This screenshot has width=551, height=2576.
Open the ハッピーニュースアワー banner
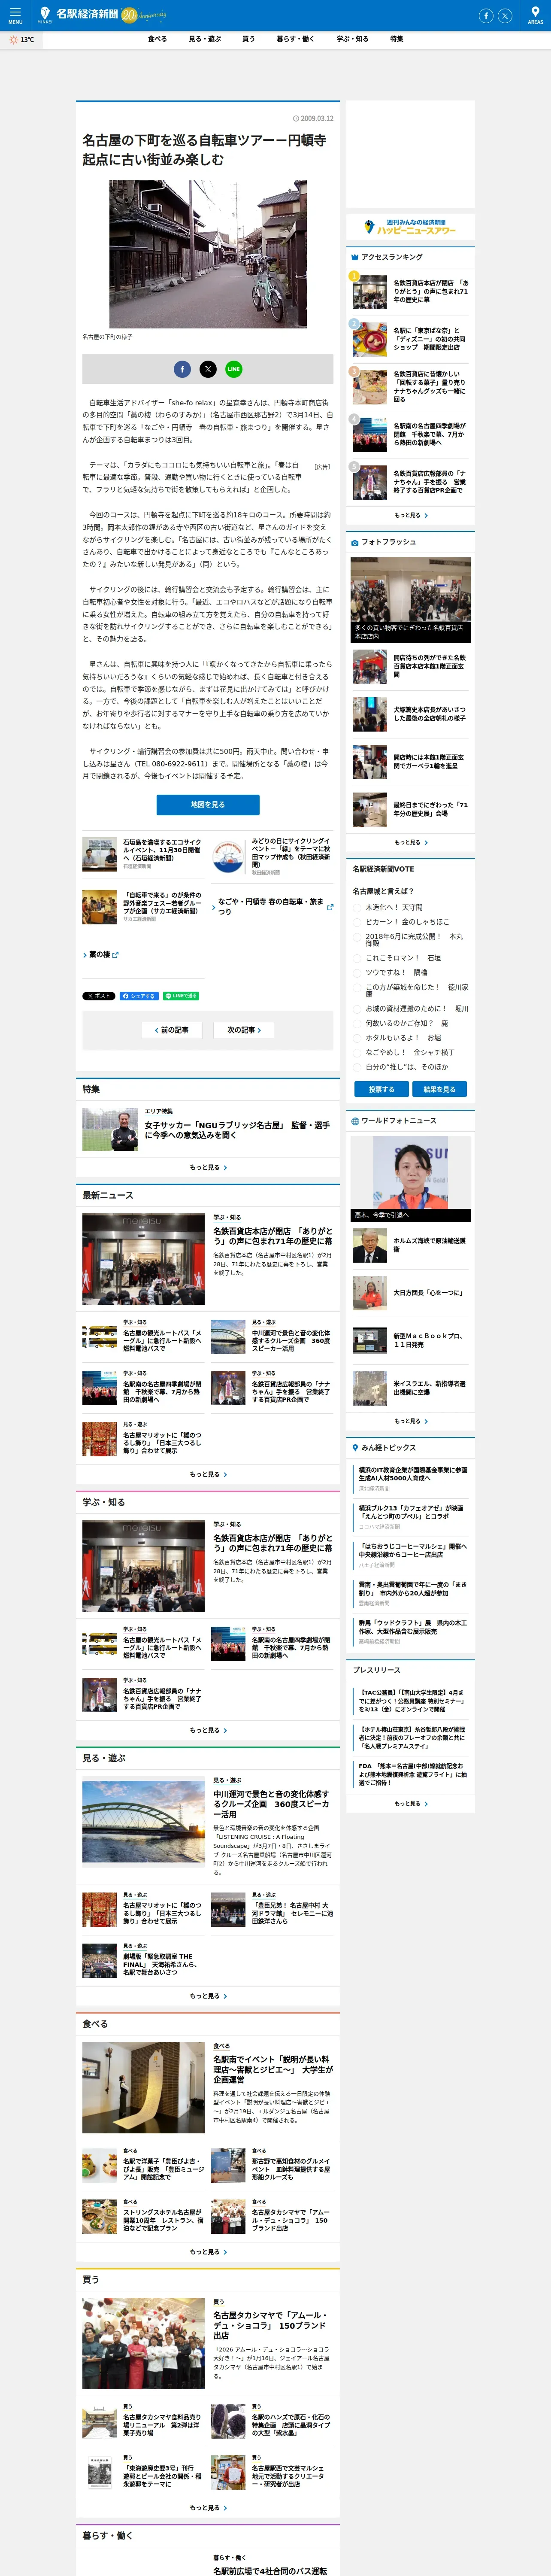click(x=410, y=227)
